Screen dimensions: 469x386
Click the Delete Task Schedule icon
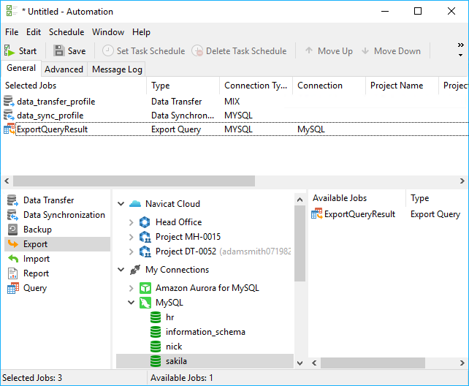[x=197, y=51]
